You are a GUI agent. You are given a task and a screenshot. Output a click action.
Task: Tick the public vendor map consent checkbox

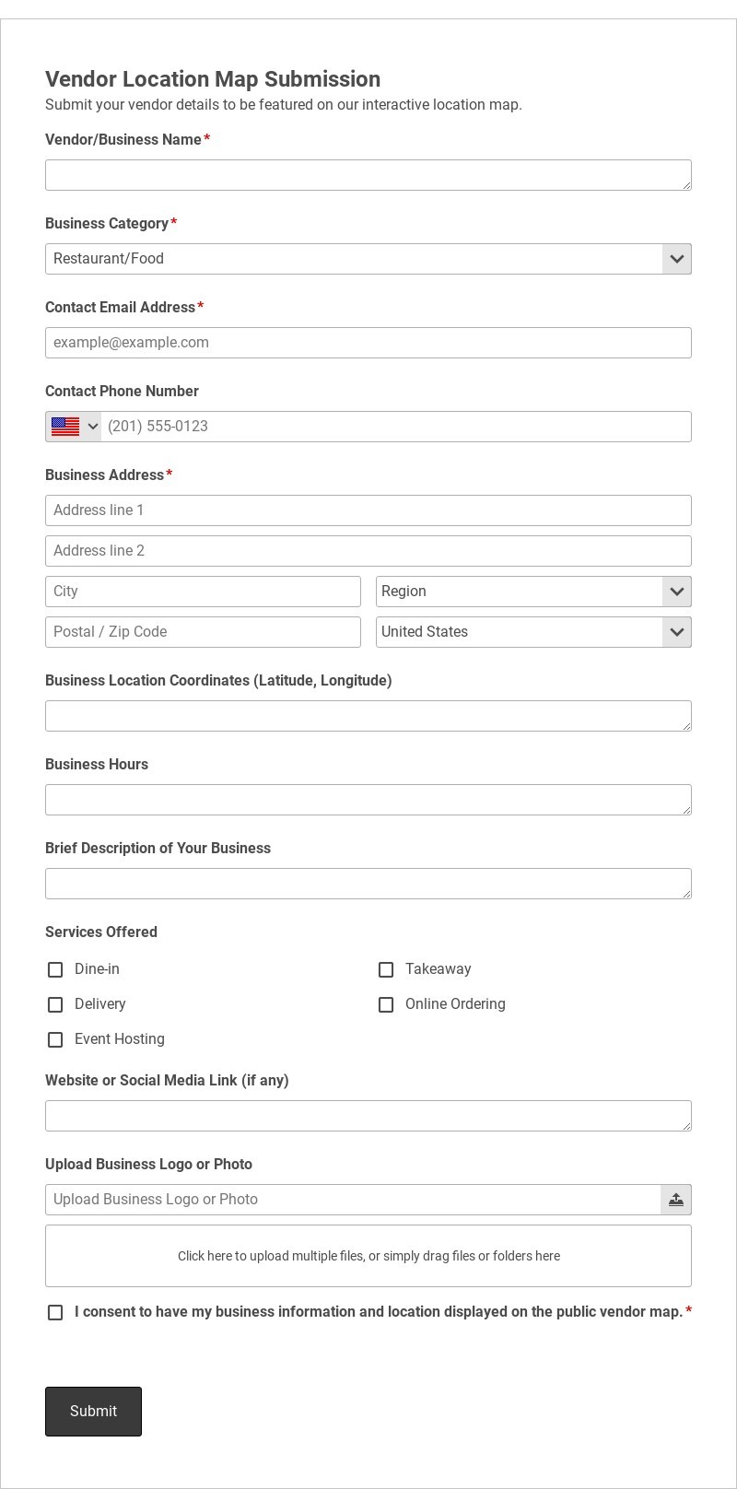tap(55, 1312)
